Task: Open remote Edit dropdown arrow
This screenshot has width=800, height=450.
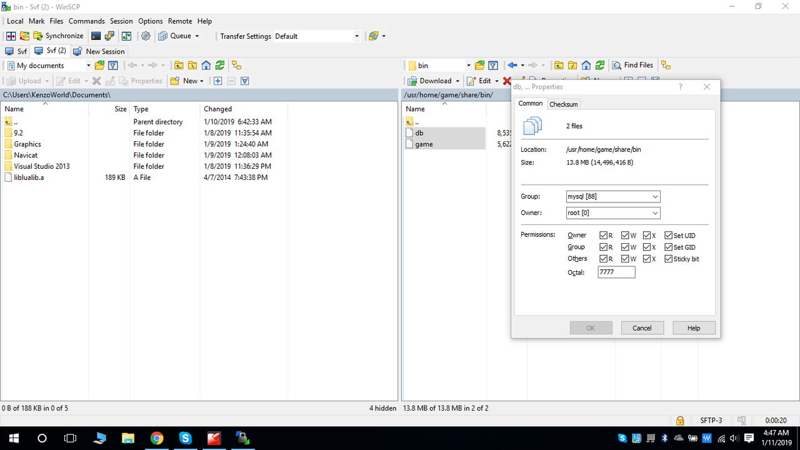Action: pyautogui.click(x=497, y=81)
